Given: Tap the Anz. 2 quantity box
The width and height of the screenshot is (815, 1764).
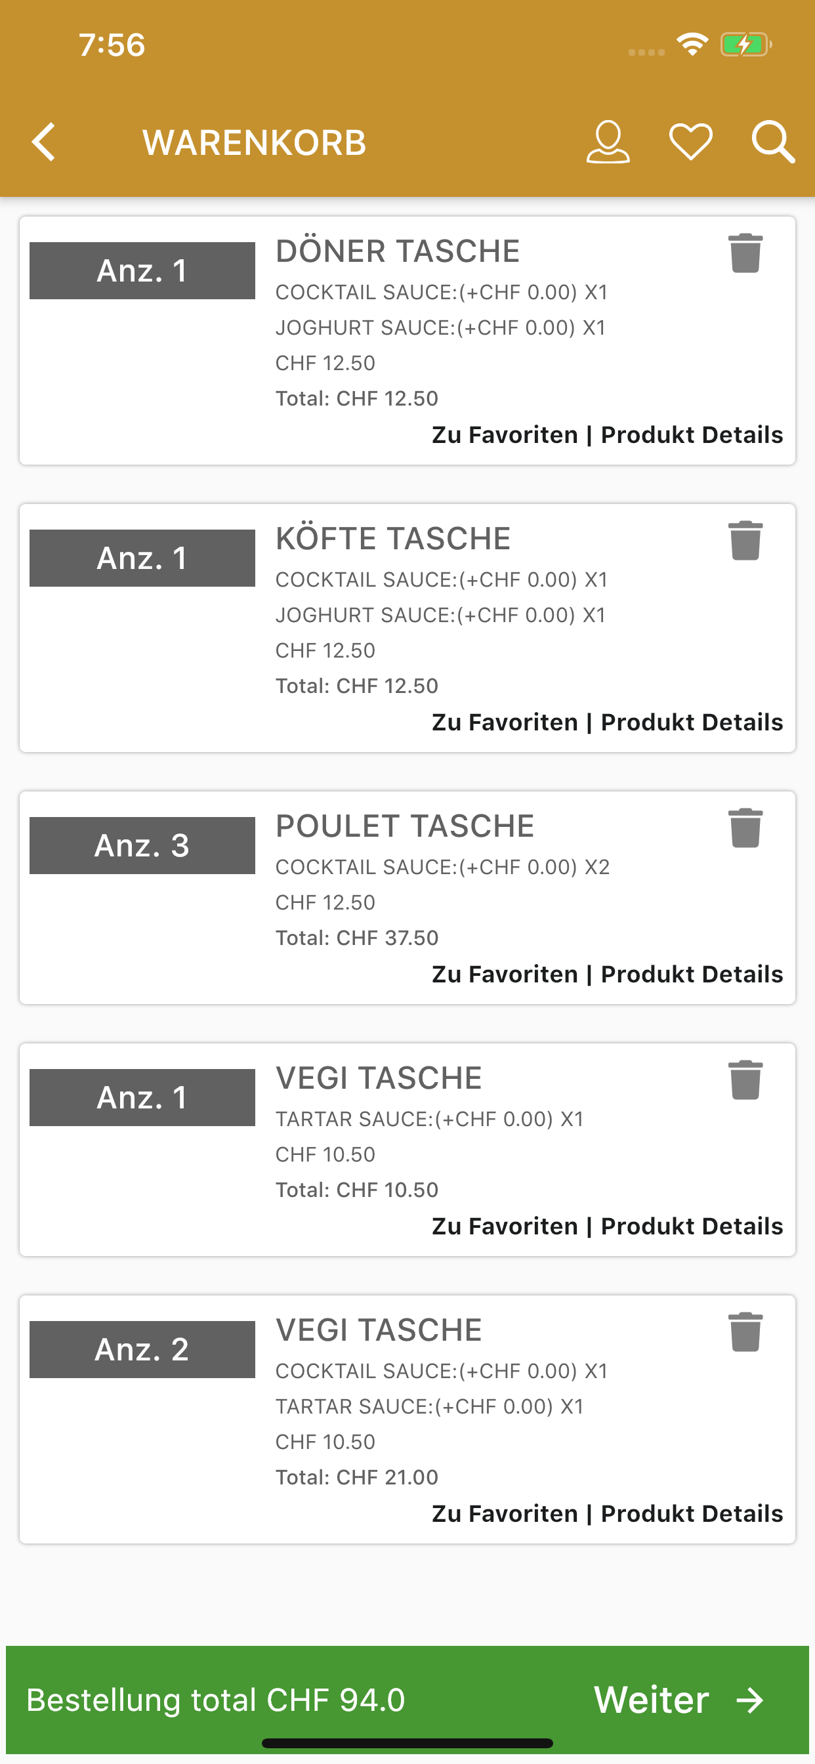Looking at the screenshot, I should pos(142,1349).
